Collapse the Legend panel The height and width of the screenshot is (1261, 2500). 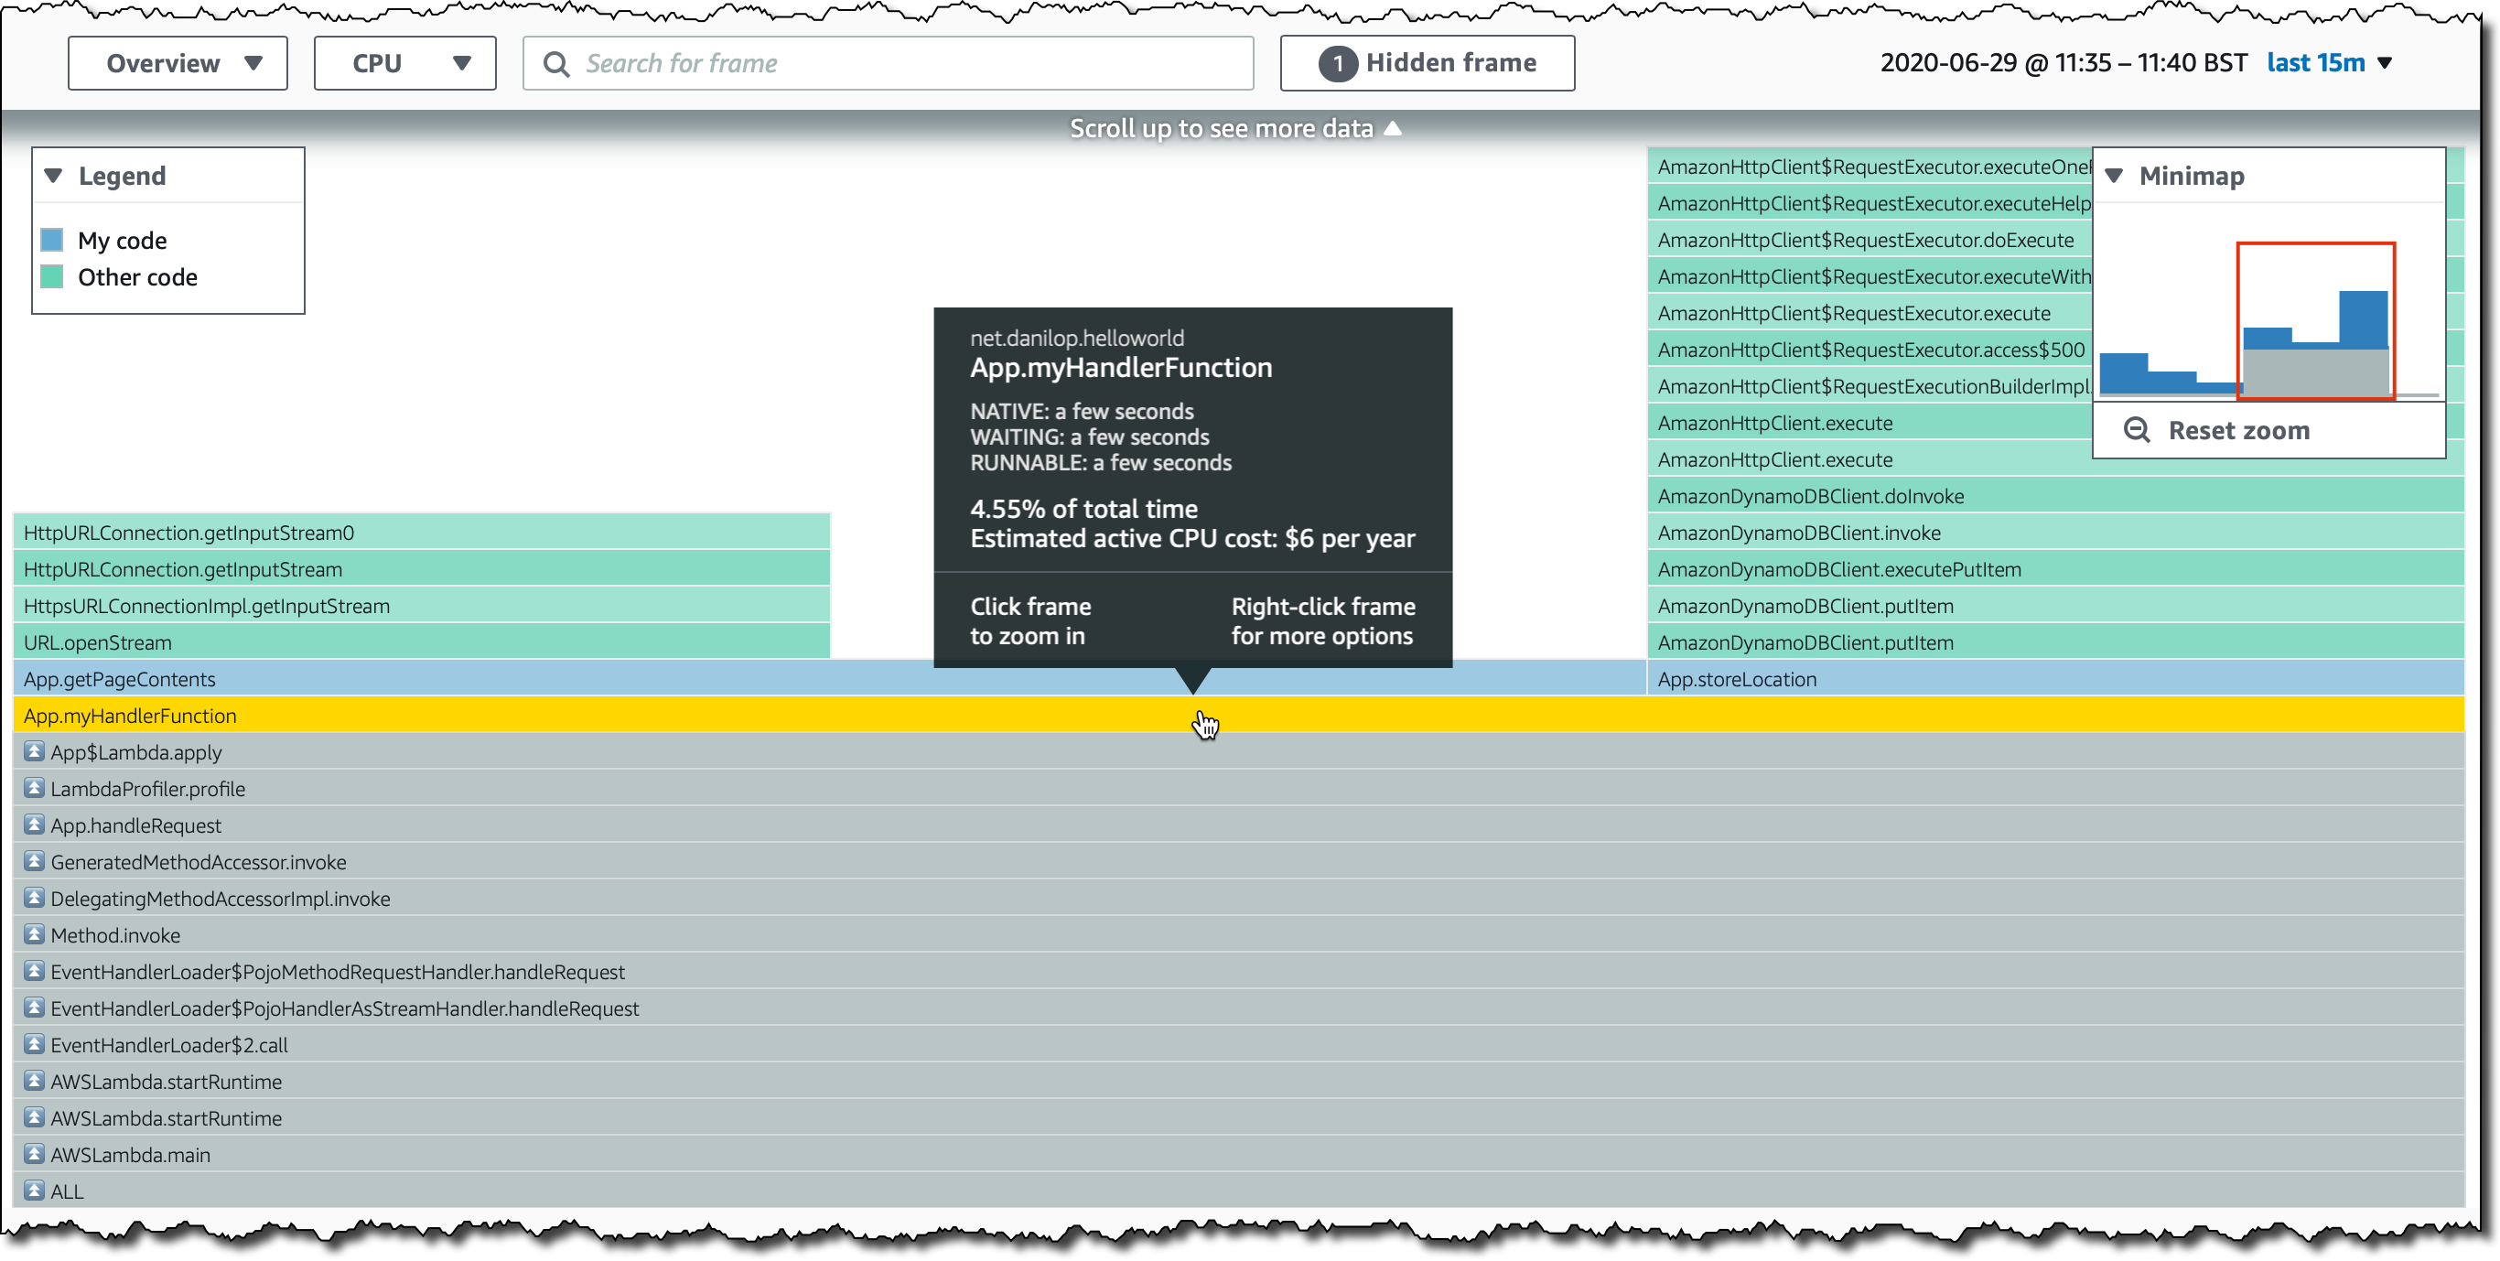54,176
